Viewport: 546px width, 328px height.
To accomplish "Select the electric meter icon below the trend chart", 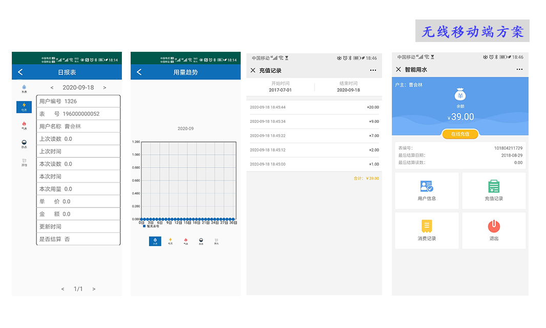I will (170, 240).
